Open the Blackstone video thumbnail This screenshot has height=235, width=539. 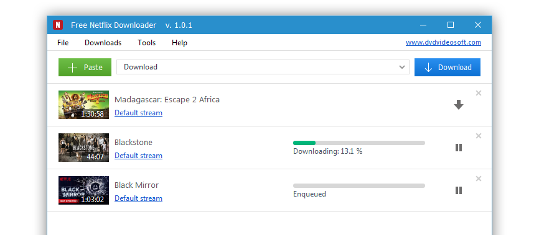pos(83,148)
